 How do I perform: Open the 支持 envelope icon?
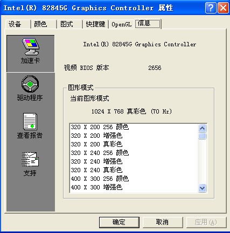coord(30,159)
